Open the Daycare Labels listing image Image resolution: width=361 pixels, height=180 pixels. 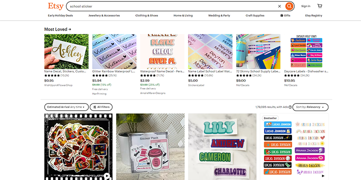(306, 51)
